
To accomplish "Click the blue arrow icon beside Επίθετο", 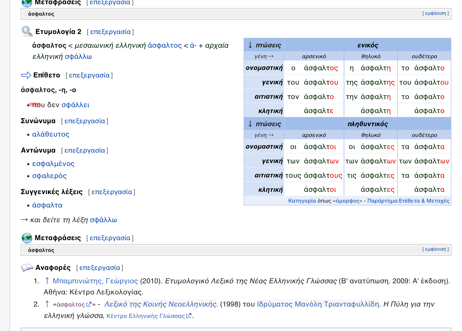I will coord(26,75).
